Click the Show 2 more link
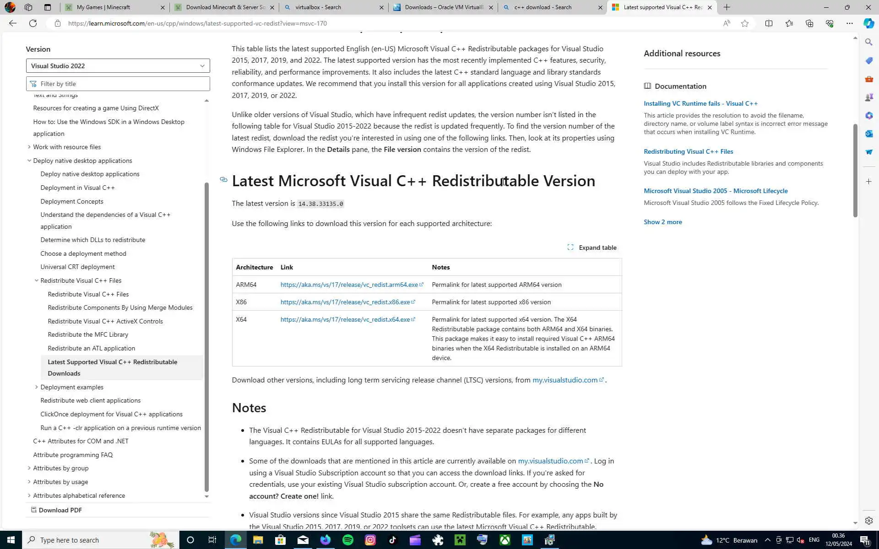879x549 pixels. coord(662,222)
